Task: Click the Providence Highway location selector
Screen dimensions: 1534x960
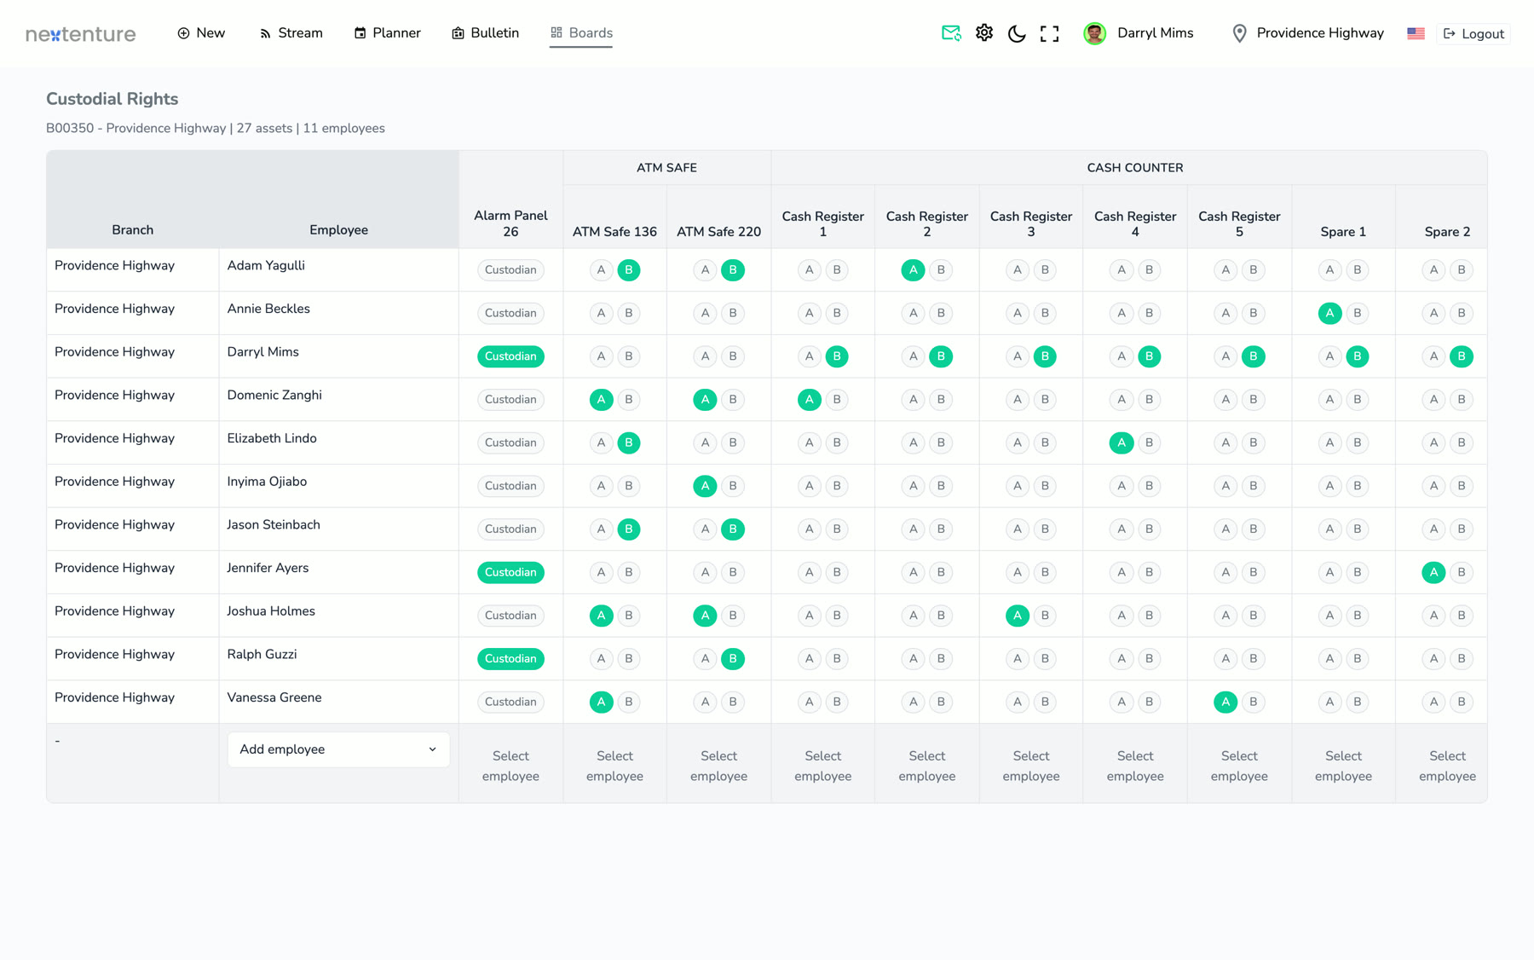Action: point(1308,33)
